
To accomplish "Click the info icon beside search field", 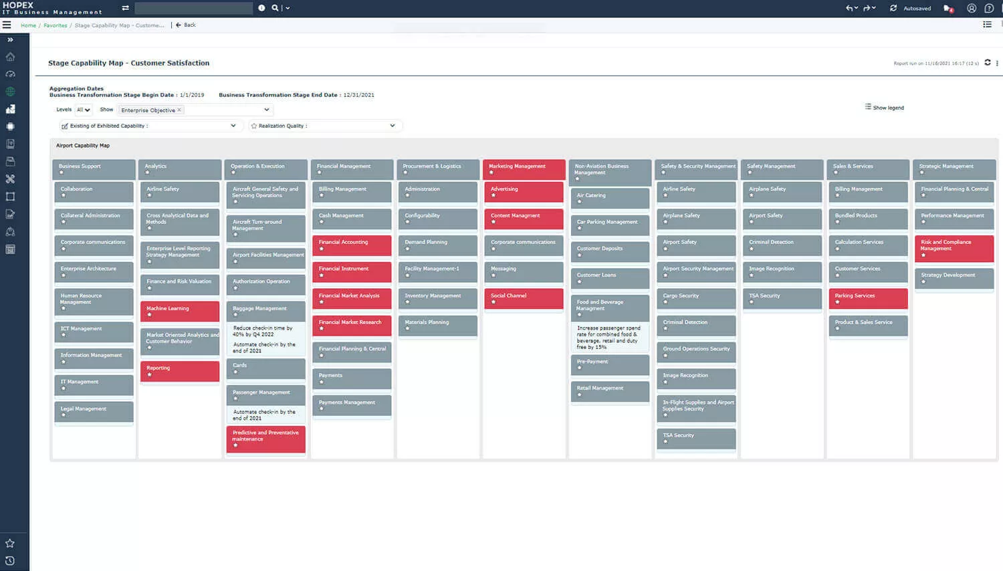I will click(x=261, y=8).
